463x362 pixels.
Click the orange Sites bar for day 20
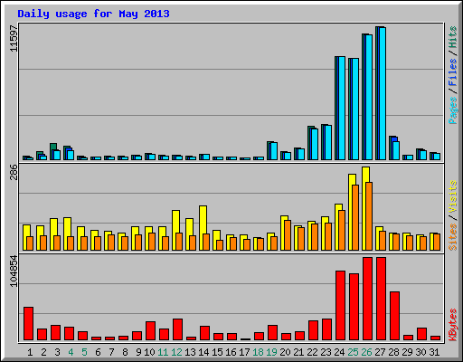coord(288,235)
